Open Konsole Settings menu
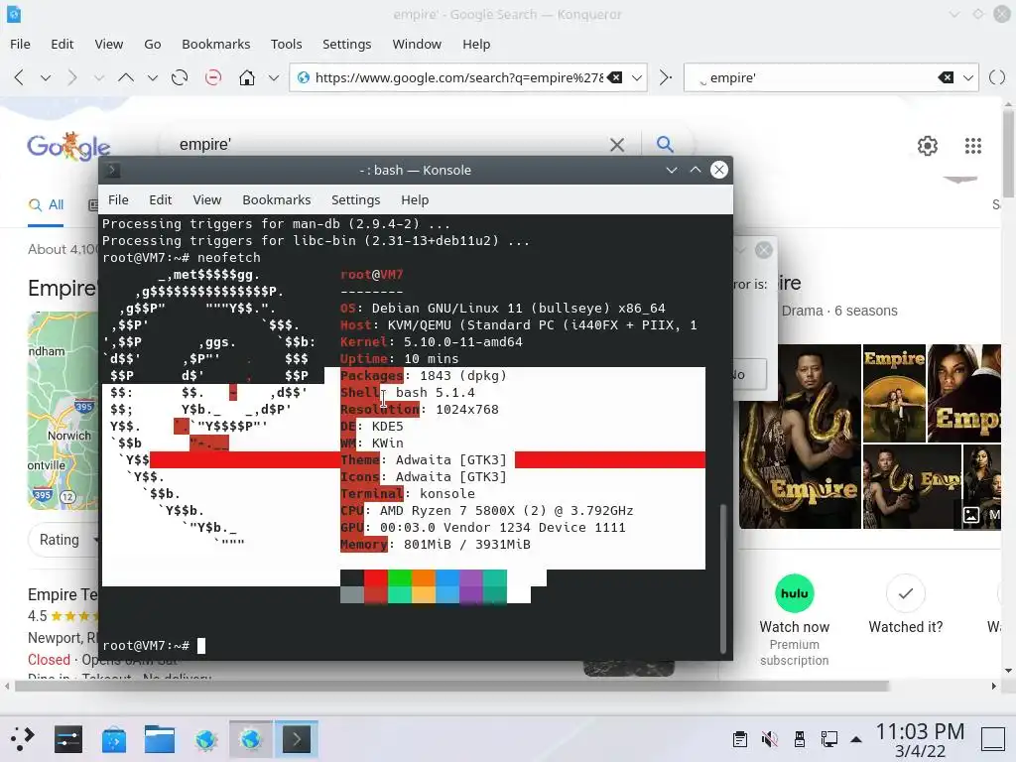Viewport: 1016px width, 762px height. (356, 200)
